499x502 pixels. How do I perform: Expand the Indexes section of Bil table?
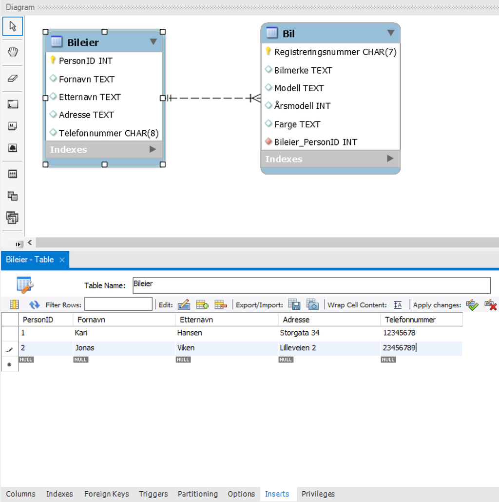point(389,159)
